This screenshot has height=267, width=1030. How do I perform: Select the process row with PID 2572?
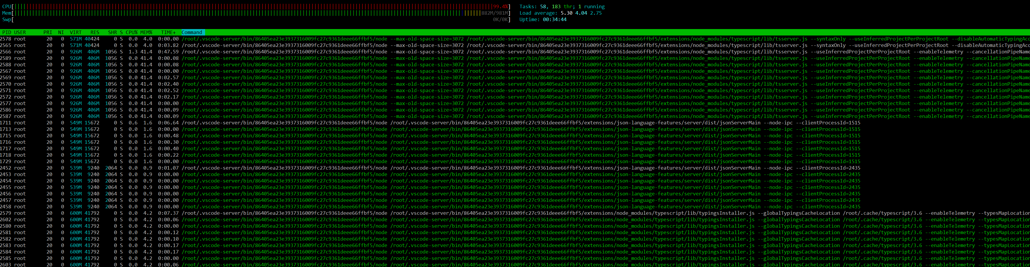(515, 97)
